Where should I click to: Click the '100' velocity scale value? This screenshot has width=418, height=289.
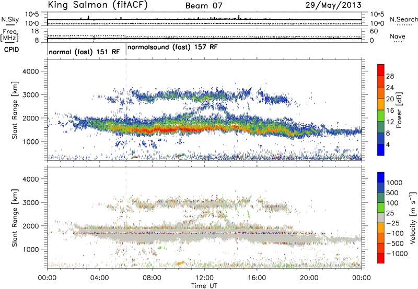[x=392, y=203]
